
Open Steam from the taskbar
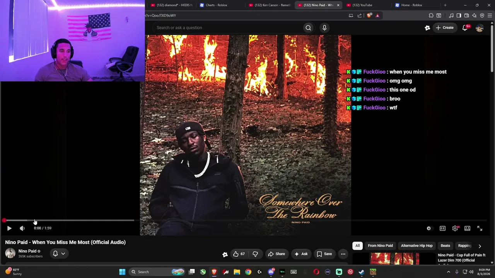[362, 272]
